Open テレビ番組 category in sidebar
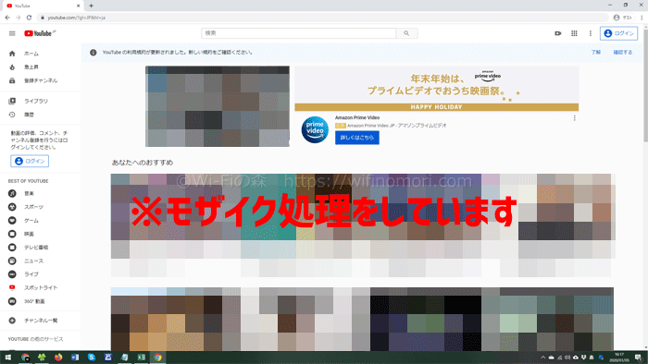This screenshot has width=648, height=364. (x=41, y=248)
